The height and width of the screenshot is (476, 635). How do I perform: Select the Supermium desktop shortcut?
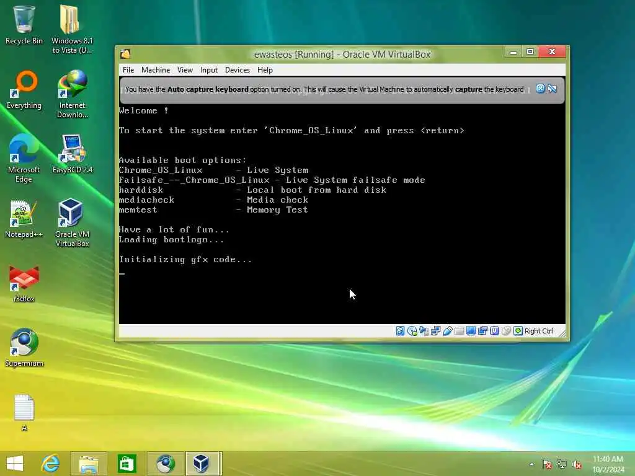(x=24, y=348)
